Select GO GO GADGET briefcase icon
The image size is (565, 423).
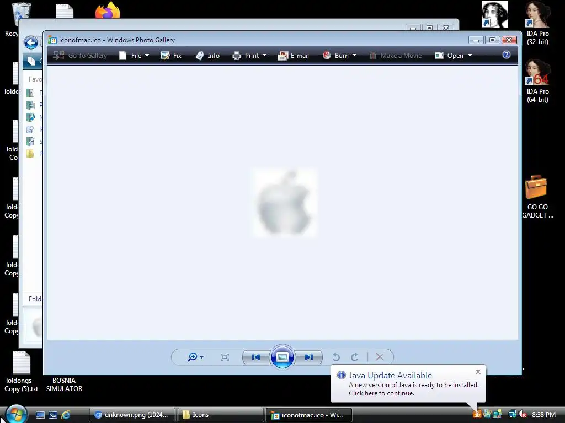click(537, 197)
